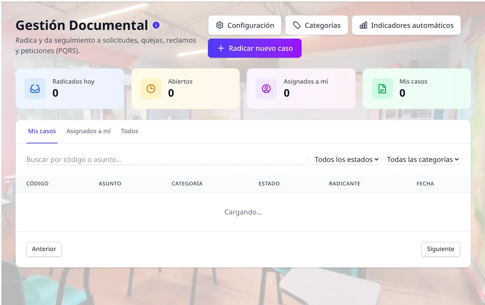
Task: Click the clock icon on Abiertos card
Action: pyautogui.click(x=151, y=88)
